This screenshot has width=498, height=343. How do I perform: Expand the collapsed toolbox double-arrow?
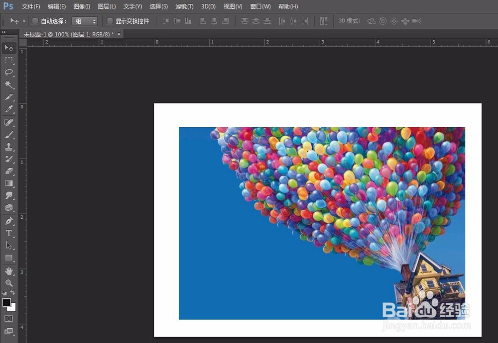point(4,32)
